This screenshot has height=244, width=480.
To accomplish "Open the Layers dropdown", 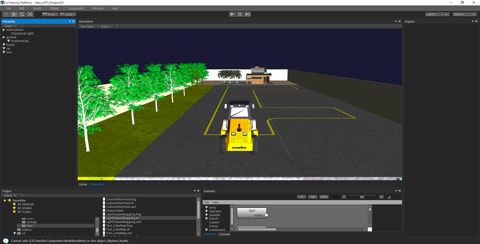I will click(x=437, y=14).
